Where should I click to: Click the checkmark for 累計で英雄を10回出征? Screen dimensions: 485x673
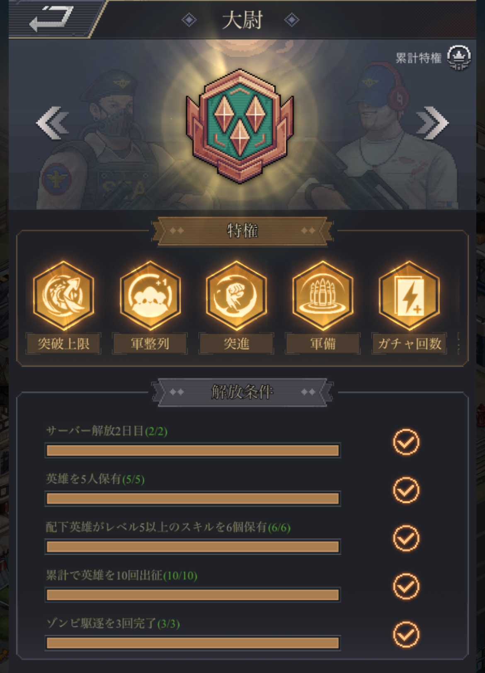click(x=406, y=587)
